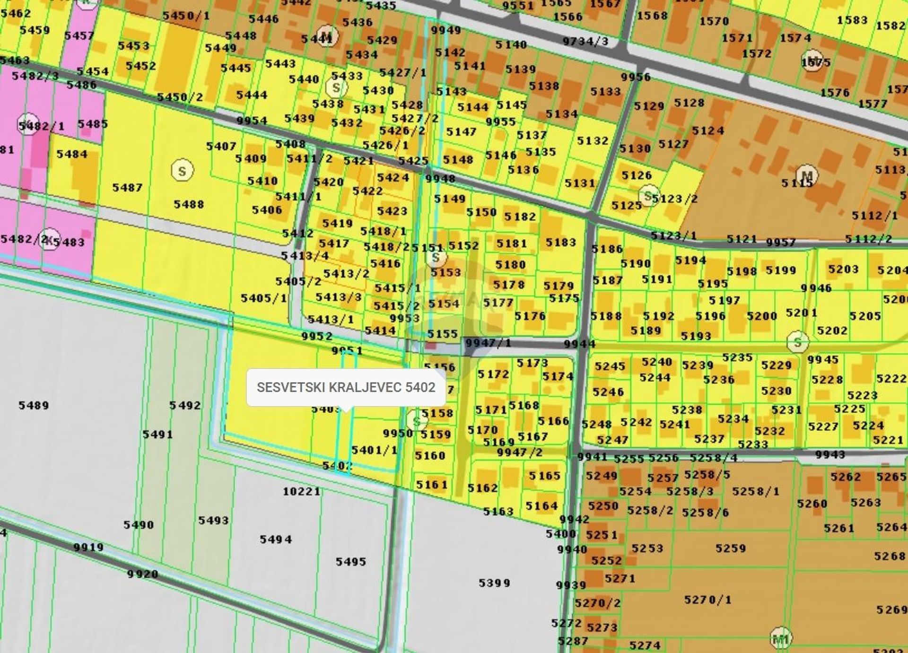Select parcel number 5203

point(843,269)
